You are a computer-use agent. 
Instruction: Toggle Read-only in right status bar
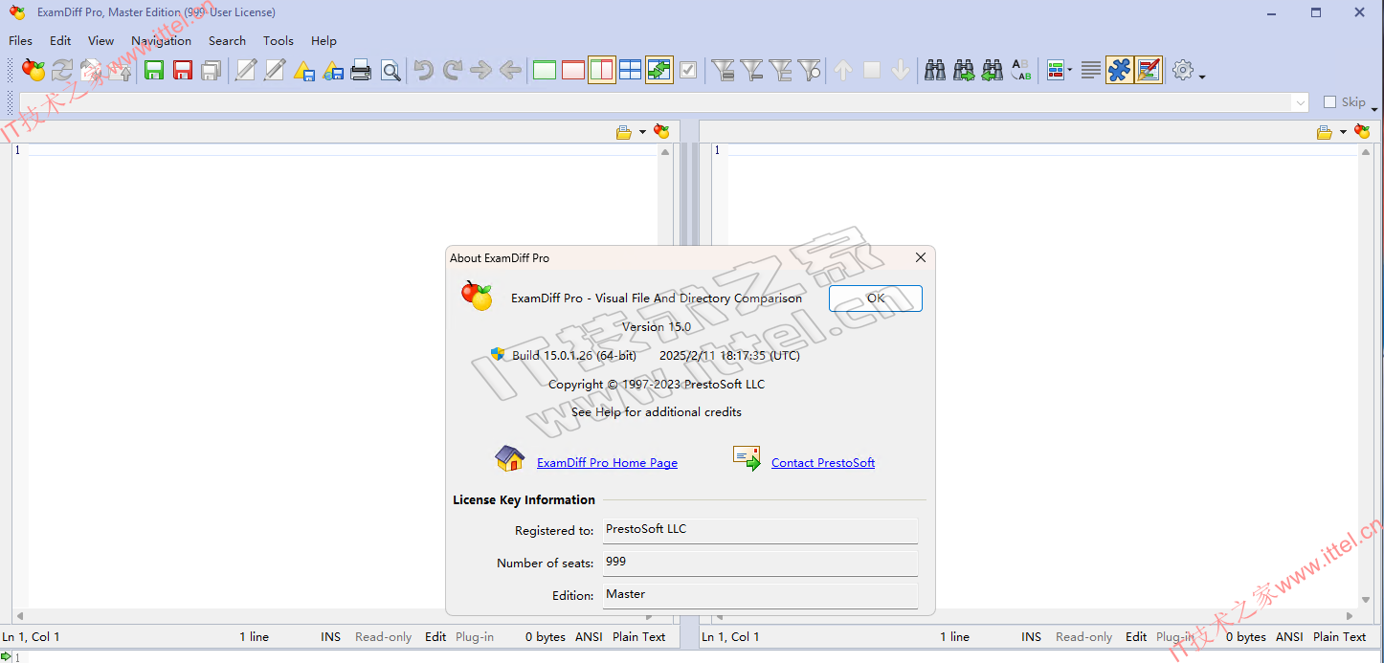1083,636
